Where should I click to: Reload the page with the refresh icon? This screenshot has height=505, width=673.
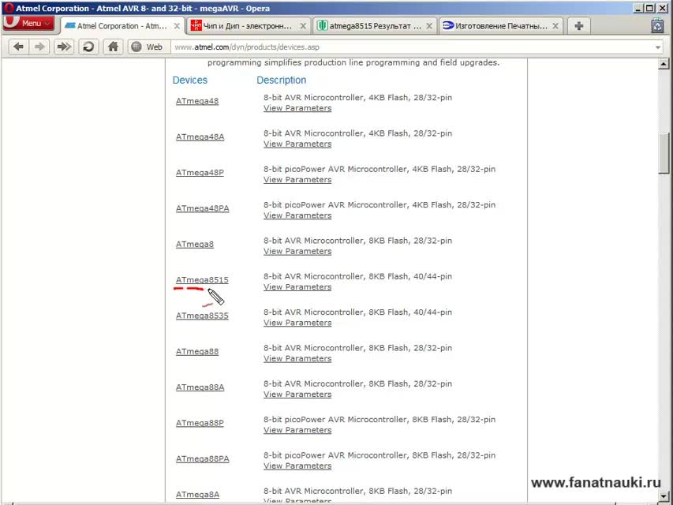tap(88, 47)
